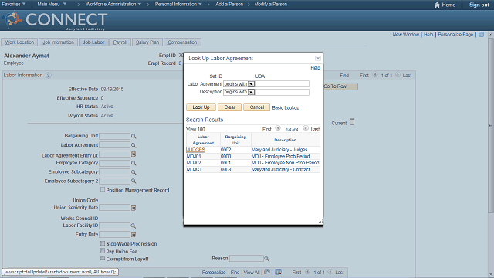This screenshot has width=494, height=278.
Task: Click the main page vertical scrollbar
Action: (x=491, y=126)
